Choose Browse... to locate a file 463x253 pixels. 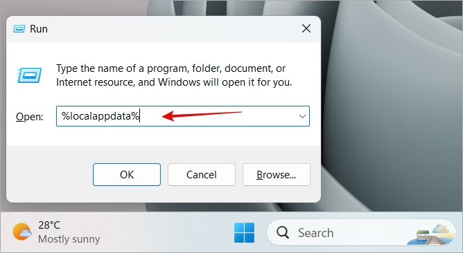pyautogui.click(x=277, y=175)
